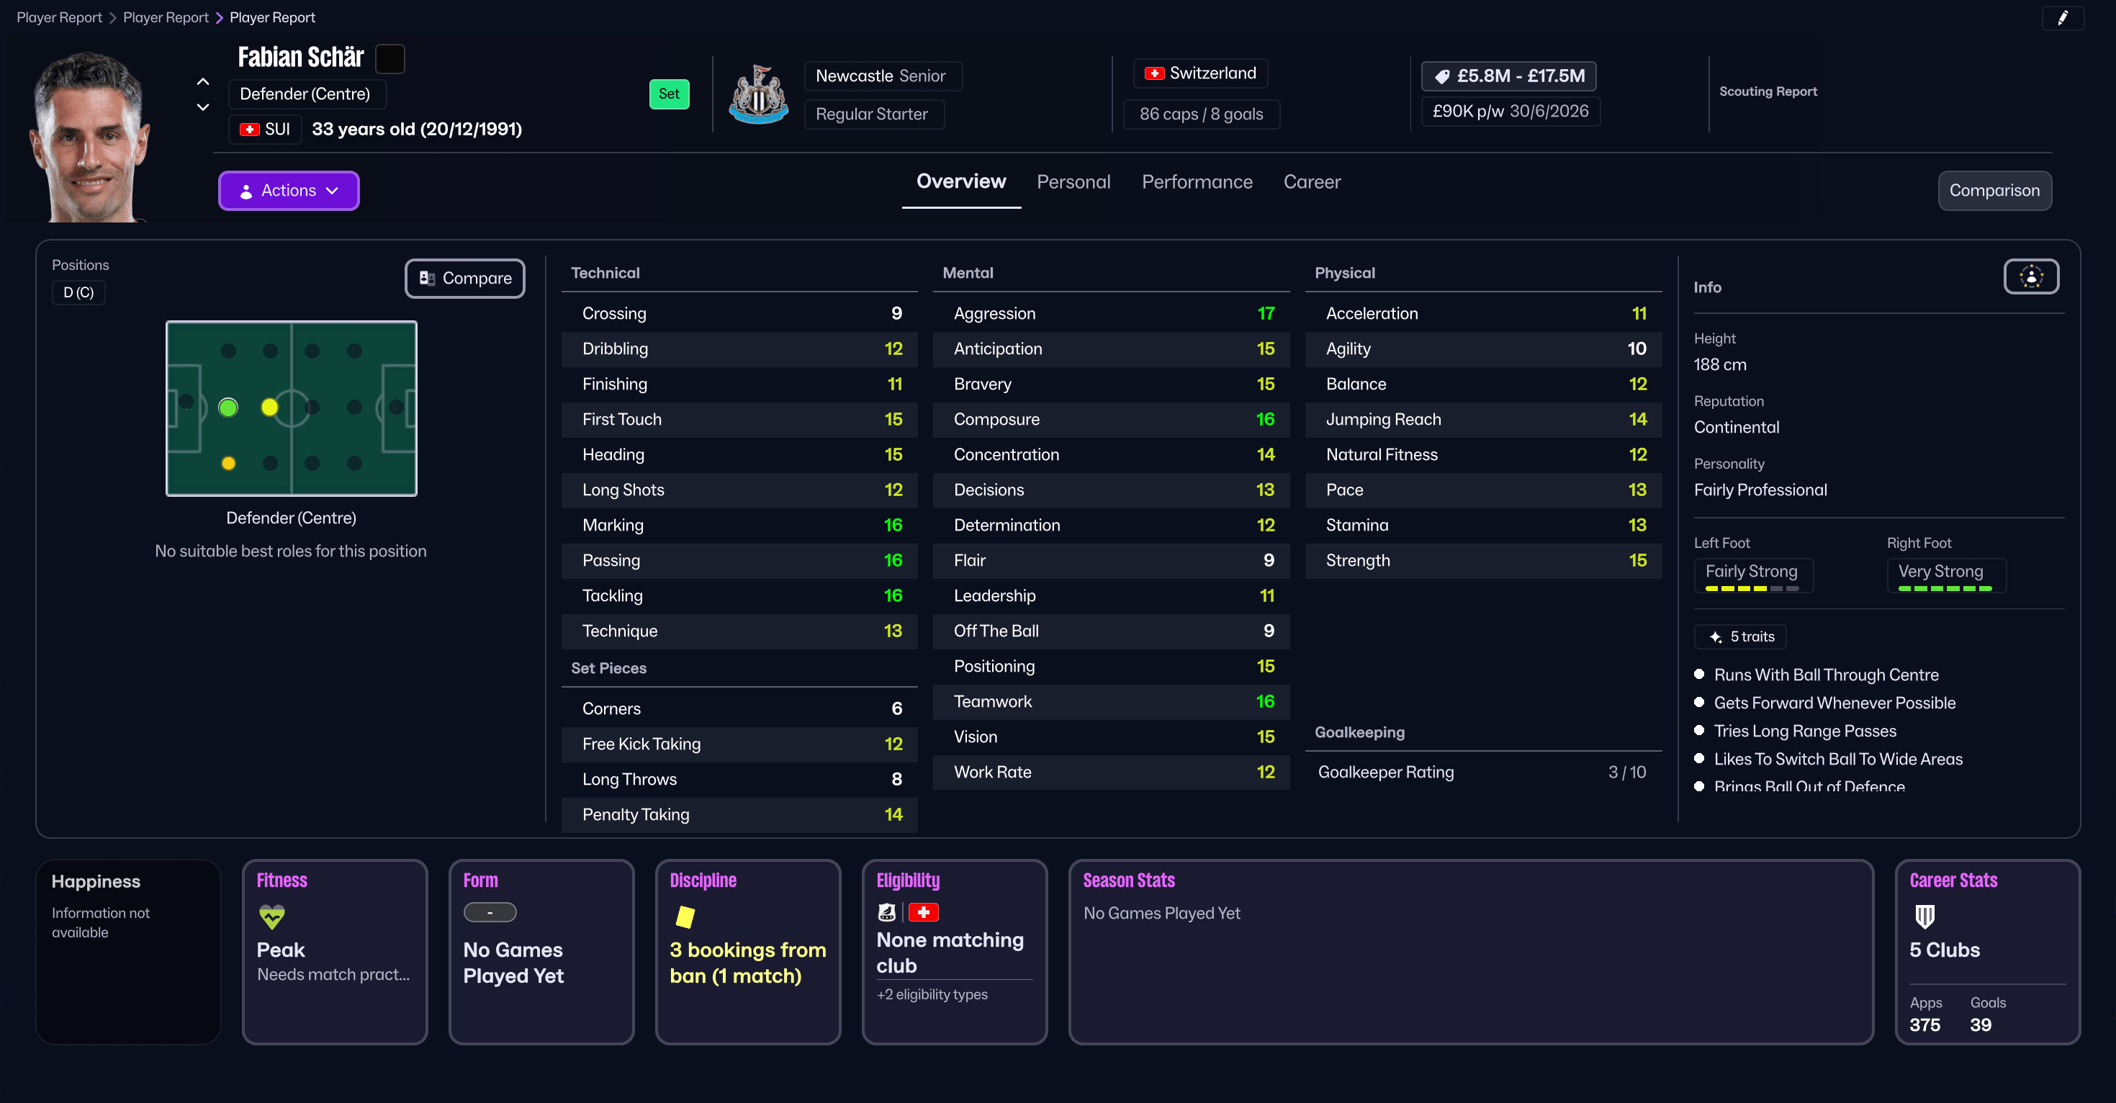Click the player ability stars icon in Info panel

(2030, 276)
